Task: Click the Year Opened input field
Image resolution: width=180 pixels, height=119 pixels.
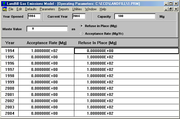Action: pos(34,16)
